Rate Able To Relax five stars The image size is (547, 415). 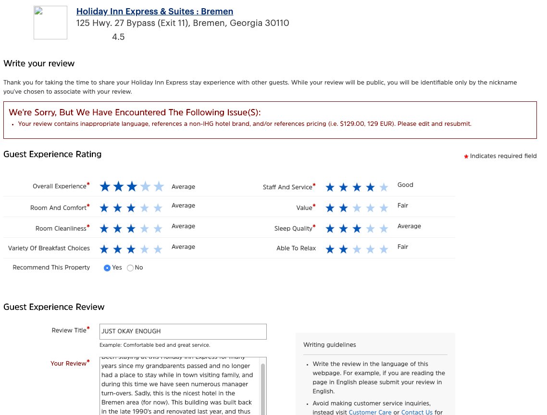384,249
